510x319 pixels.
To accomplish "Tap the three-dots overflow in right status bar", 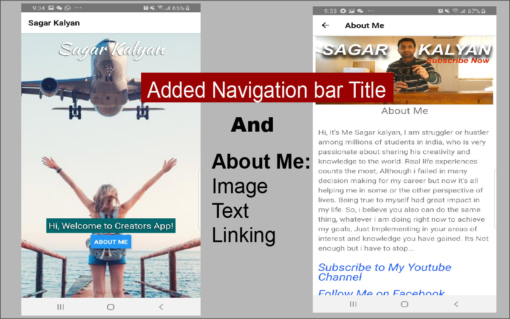I will (371, 11).
